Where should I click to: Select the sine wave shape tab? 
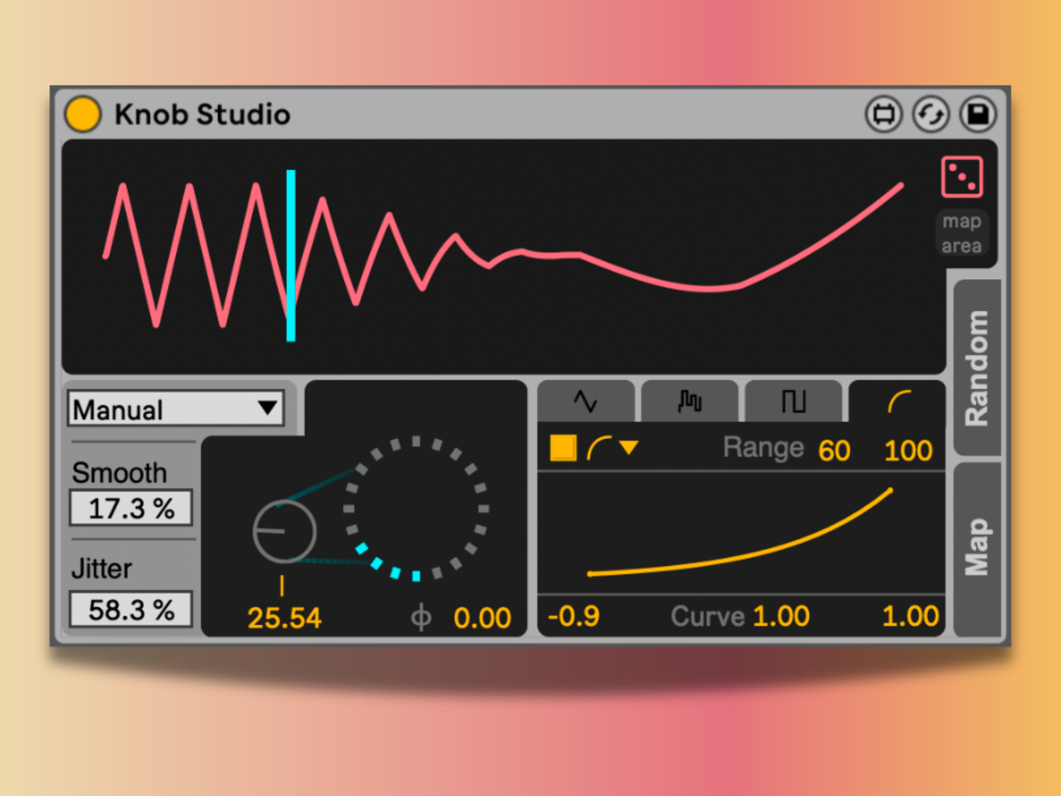[586, 401]
